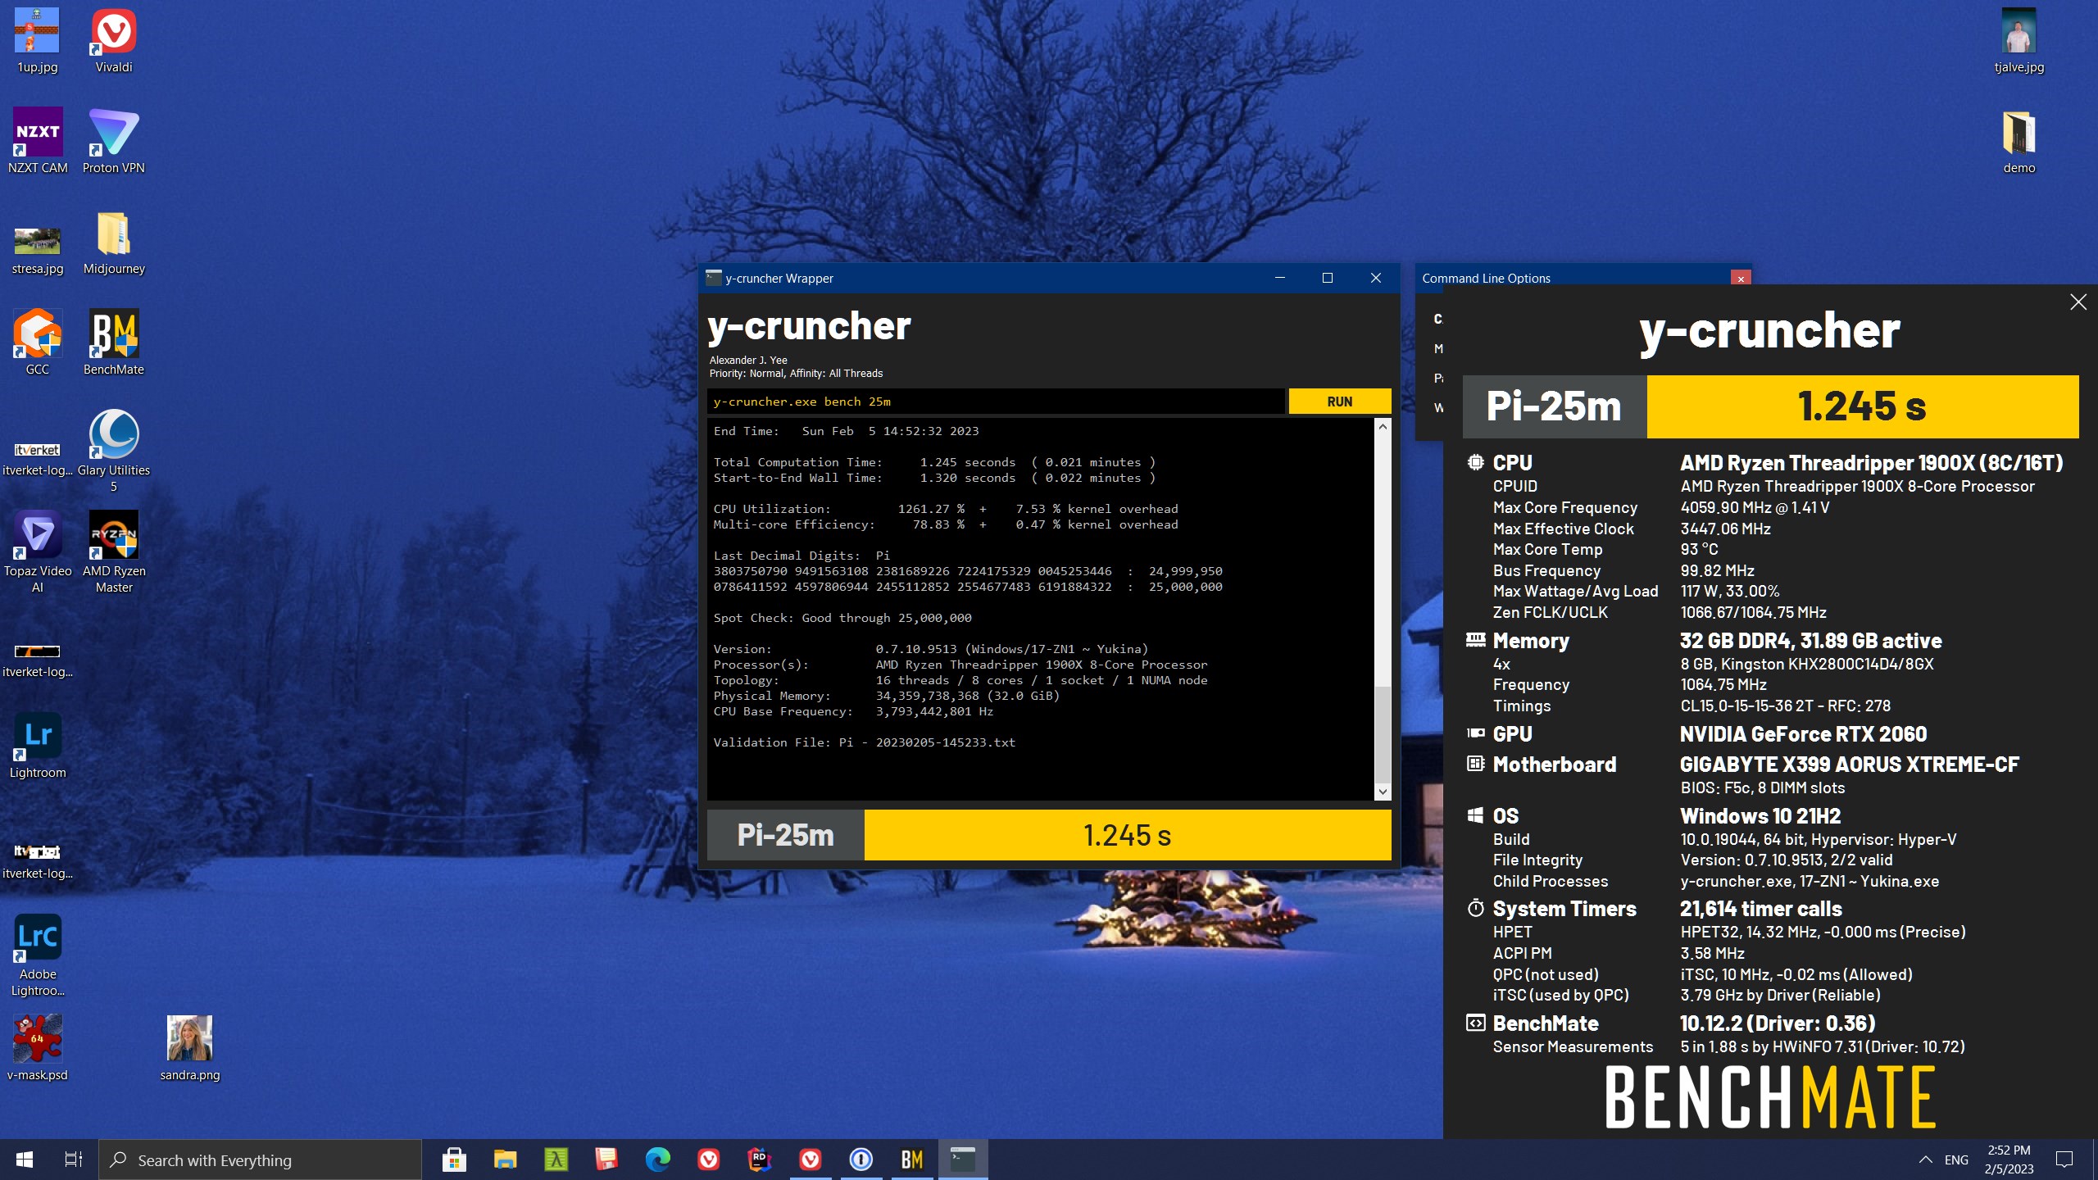
Task: Click the NVIDIA GeForce RTX 2060 text
Action: (x=1803, y=734)
